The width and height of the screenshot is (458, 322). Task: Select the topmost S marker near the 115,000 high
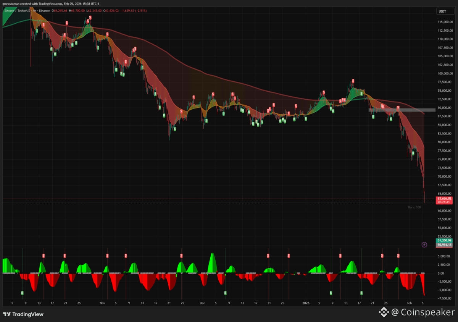90,18
